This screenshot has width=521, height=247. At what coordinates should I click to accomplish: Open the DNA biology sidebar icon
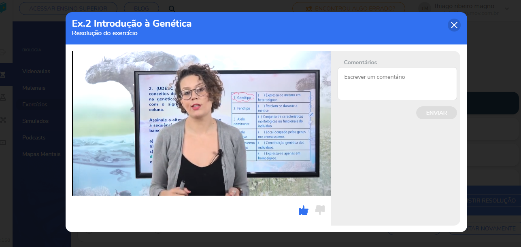tap(3, 75)
